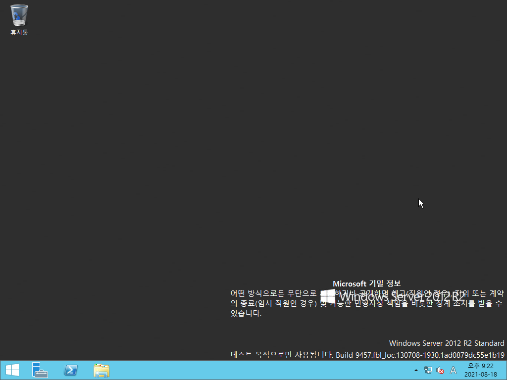Click the muted volume tray icon
The height and width of the screenshot is (380, 507).
[440, 370]
